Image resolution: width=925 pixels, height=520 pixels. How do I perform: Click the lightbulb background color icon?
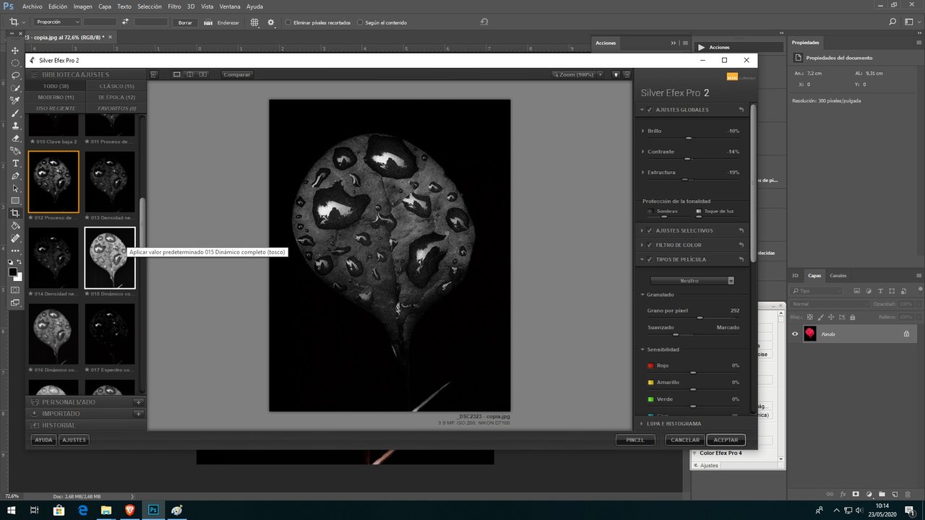click(x=616, y=74)
